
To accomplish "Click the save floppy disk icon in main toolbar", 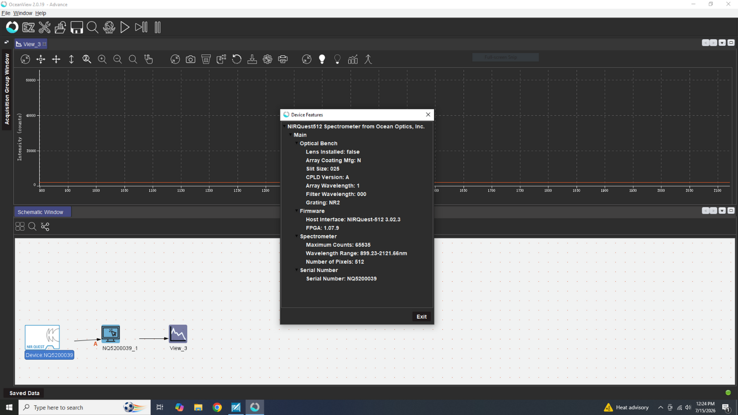I will click(x=77, y=28).
